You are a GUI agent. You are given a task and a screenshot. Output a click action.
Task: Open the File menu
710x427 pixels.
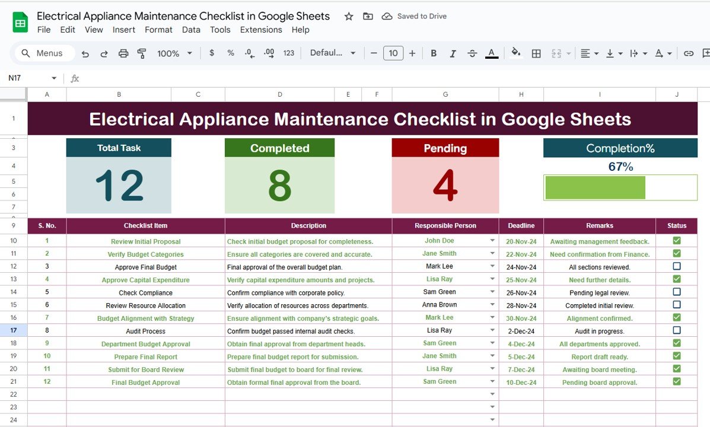click(43, 30)
